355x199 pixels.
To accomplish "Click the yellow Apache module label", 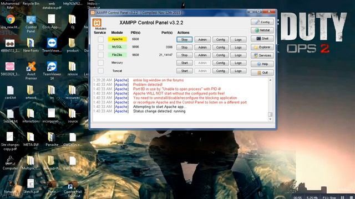I will click(x=117, y=39).
